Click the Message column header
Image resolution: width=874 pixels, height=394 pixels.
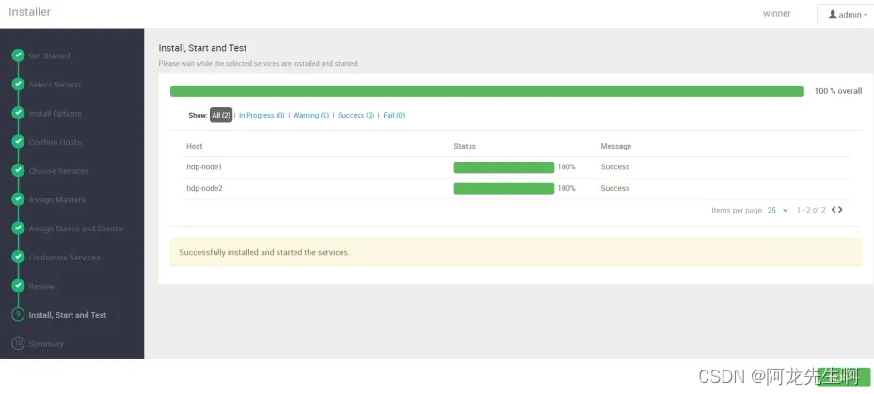point(616,146)
